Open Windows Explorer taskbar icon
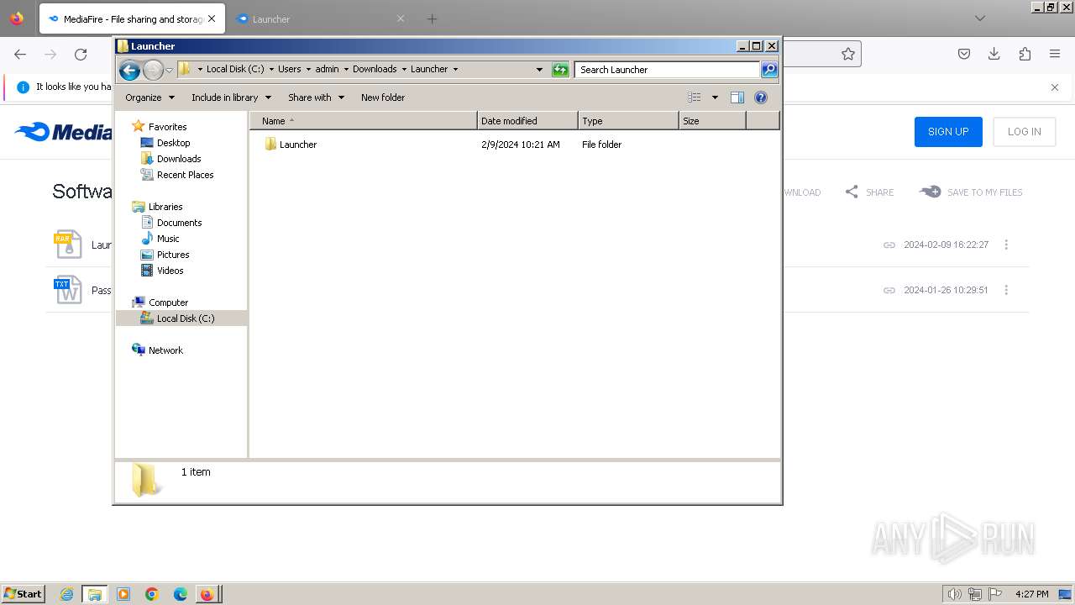The width and height of the screenshot is (1075, 605). click(x=95, y=594)
